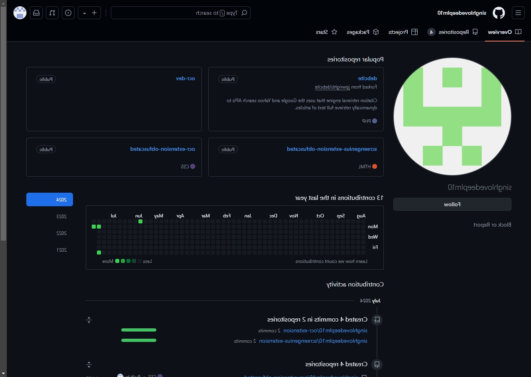Open the debcite repository link
531x377 pixels.
click(x=367, y=79)
